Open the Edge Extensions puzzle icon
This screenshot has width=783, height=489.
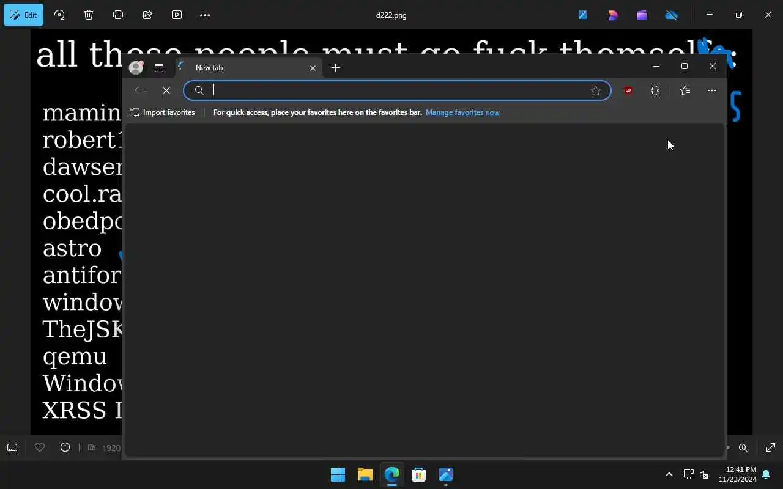coord(655,90)
